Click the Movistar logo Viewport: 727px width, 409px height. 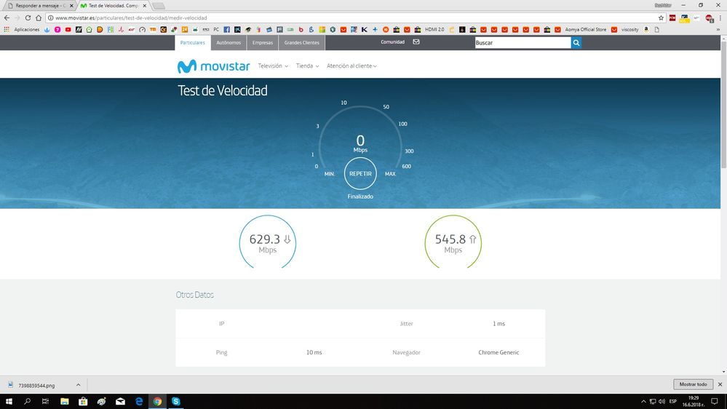click(x=214, y=66)
